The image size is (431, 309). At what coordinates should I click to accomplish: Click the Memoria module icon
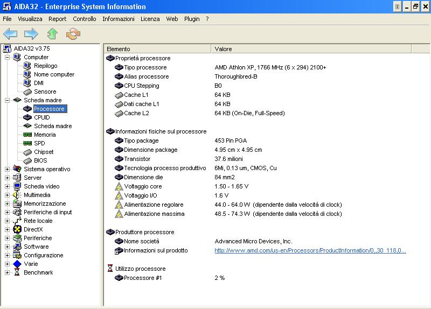pyautogui.click(x=27, y=135)
